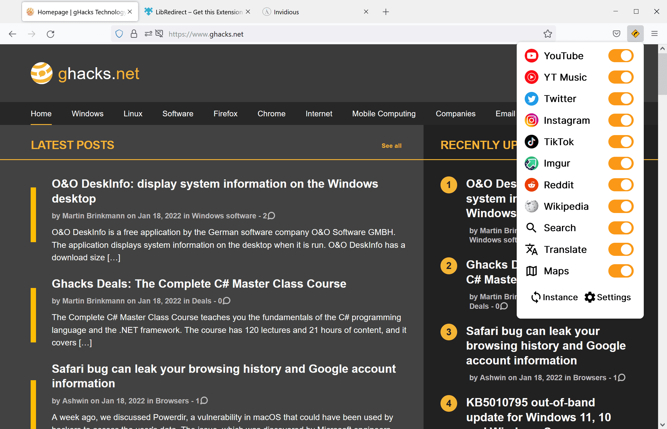Click the Translate redirect icon
667x429 pixels.
[532, 249]
